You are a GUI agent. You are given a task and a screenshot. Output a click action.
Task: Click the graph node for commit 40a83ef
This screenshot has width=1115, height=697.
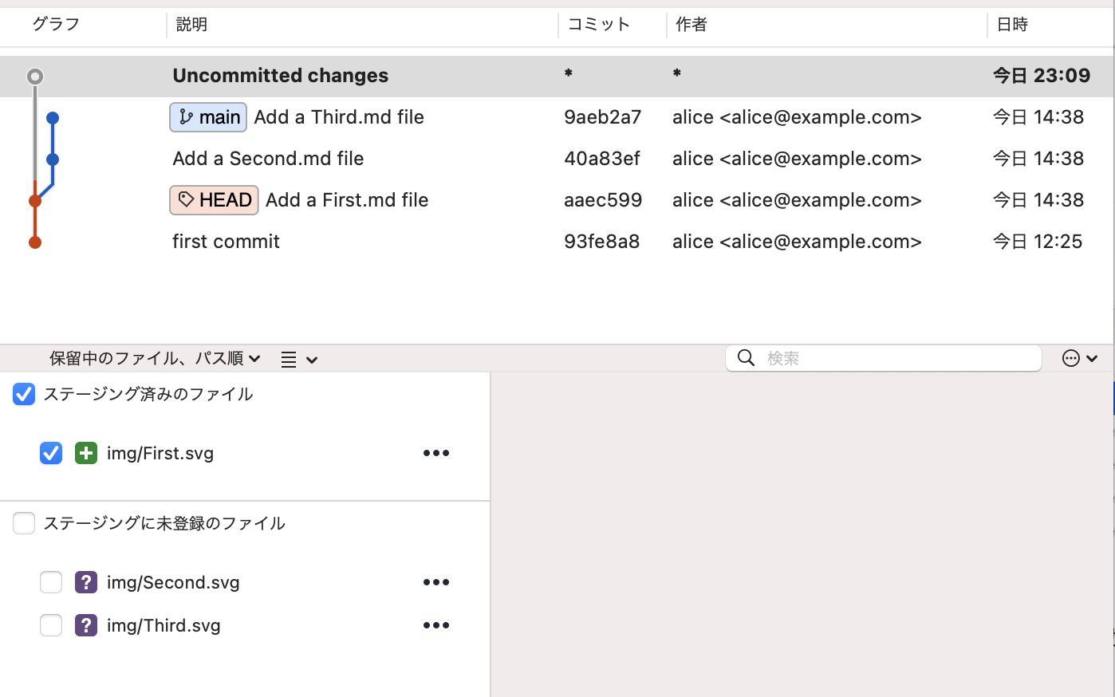pyautogui.click(x=53, y=159)
